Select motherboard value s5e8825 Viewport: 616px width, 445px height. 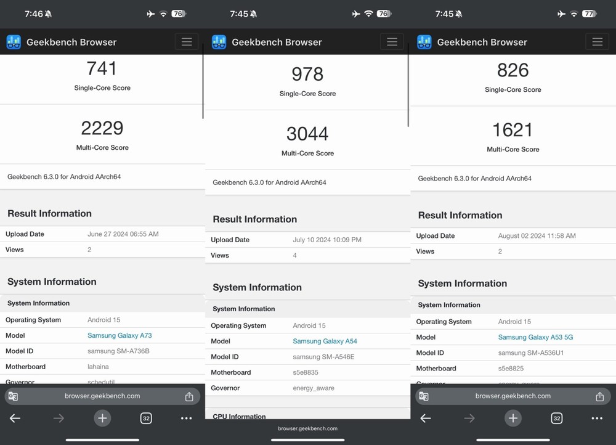coord(511,369)
